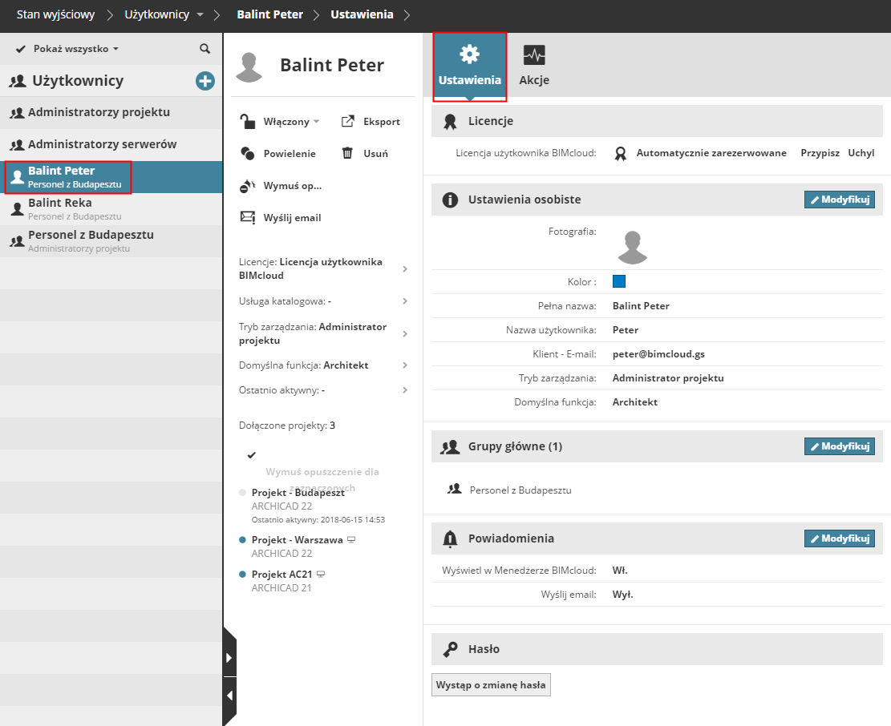Click Ustawienia breadcrumb
The height and width of the screenshot is (726, 891).
(x=362, y=14)
